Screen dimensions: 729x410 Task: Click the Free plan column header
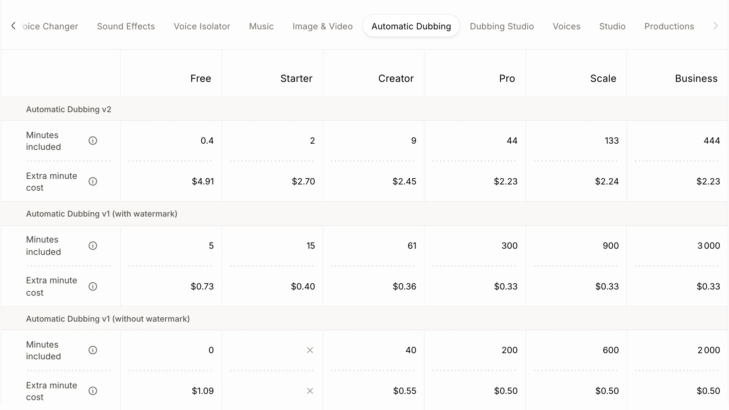201,78
